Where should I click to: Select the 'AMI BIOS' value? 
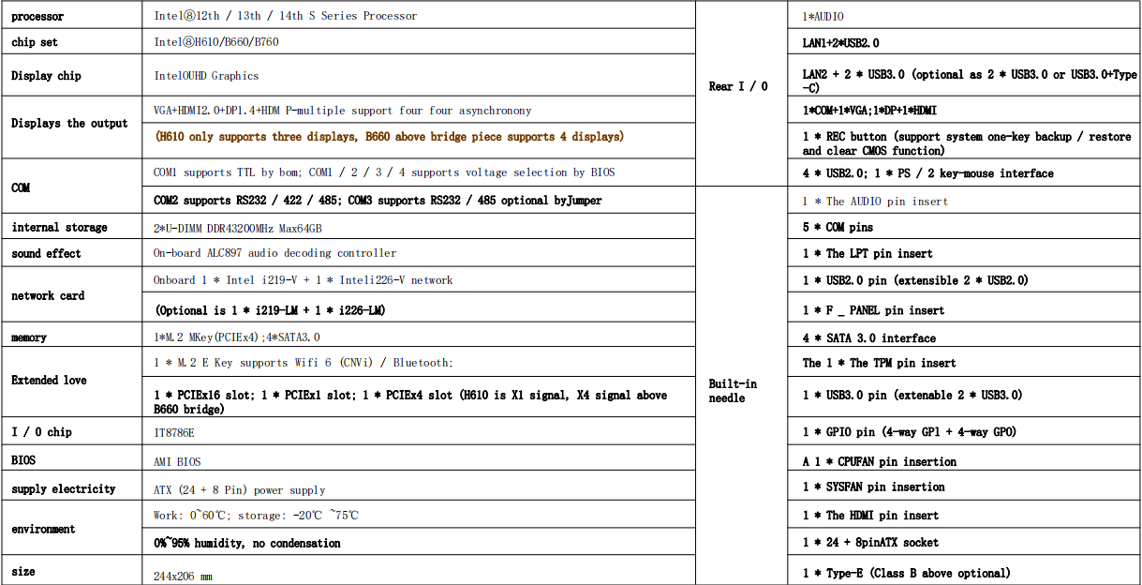[177, 461]
